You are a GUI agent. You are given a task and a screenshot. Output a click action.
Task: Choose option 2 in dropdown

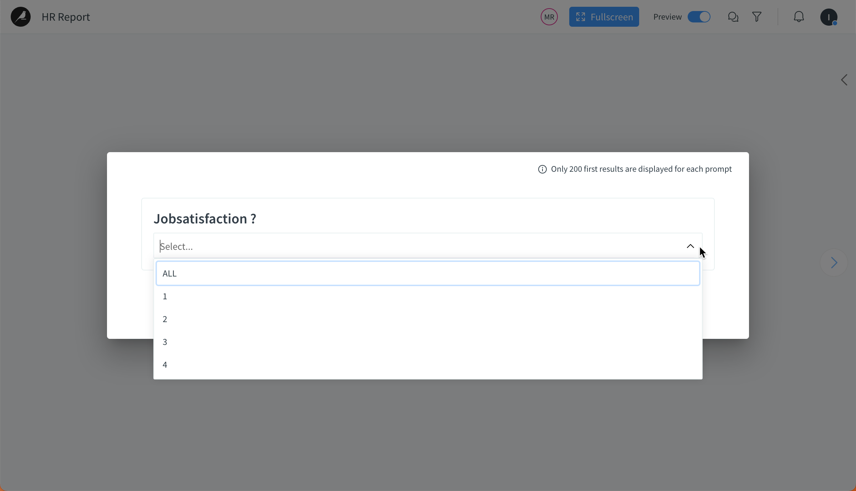click(x=428, y=319)
